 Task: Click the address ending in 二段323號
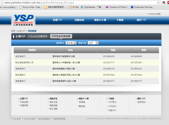point(66,75)
